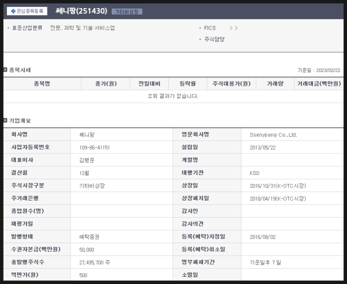Click the 수권자본금(백만원) row label
This screenshot has height=284, width=347.
point(36,249)
